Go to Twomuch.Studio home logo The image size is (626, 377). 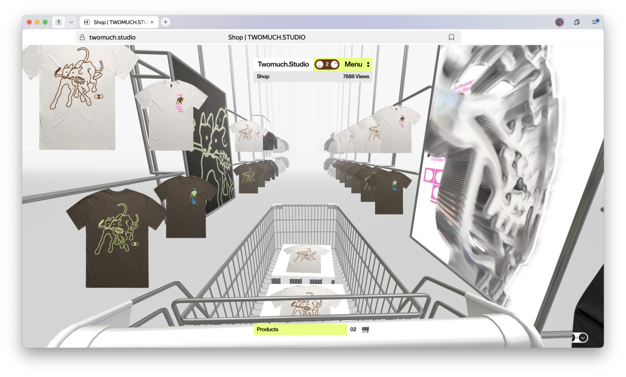click(283, 64)
